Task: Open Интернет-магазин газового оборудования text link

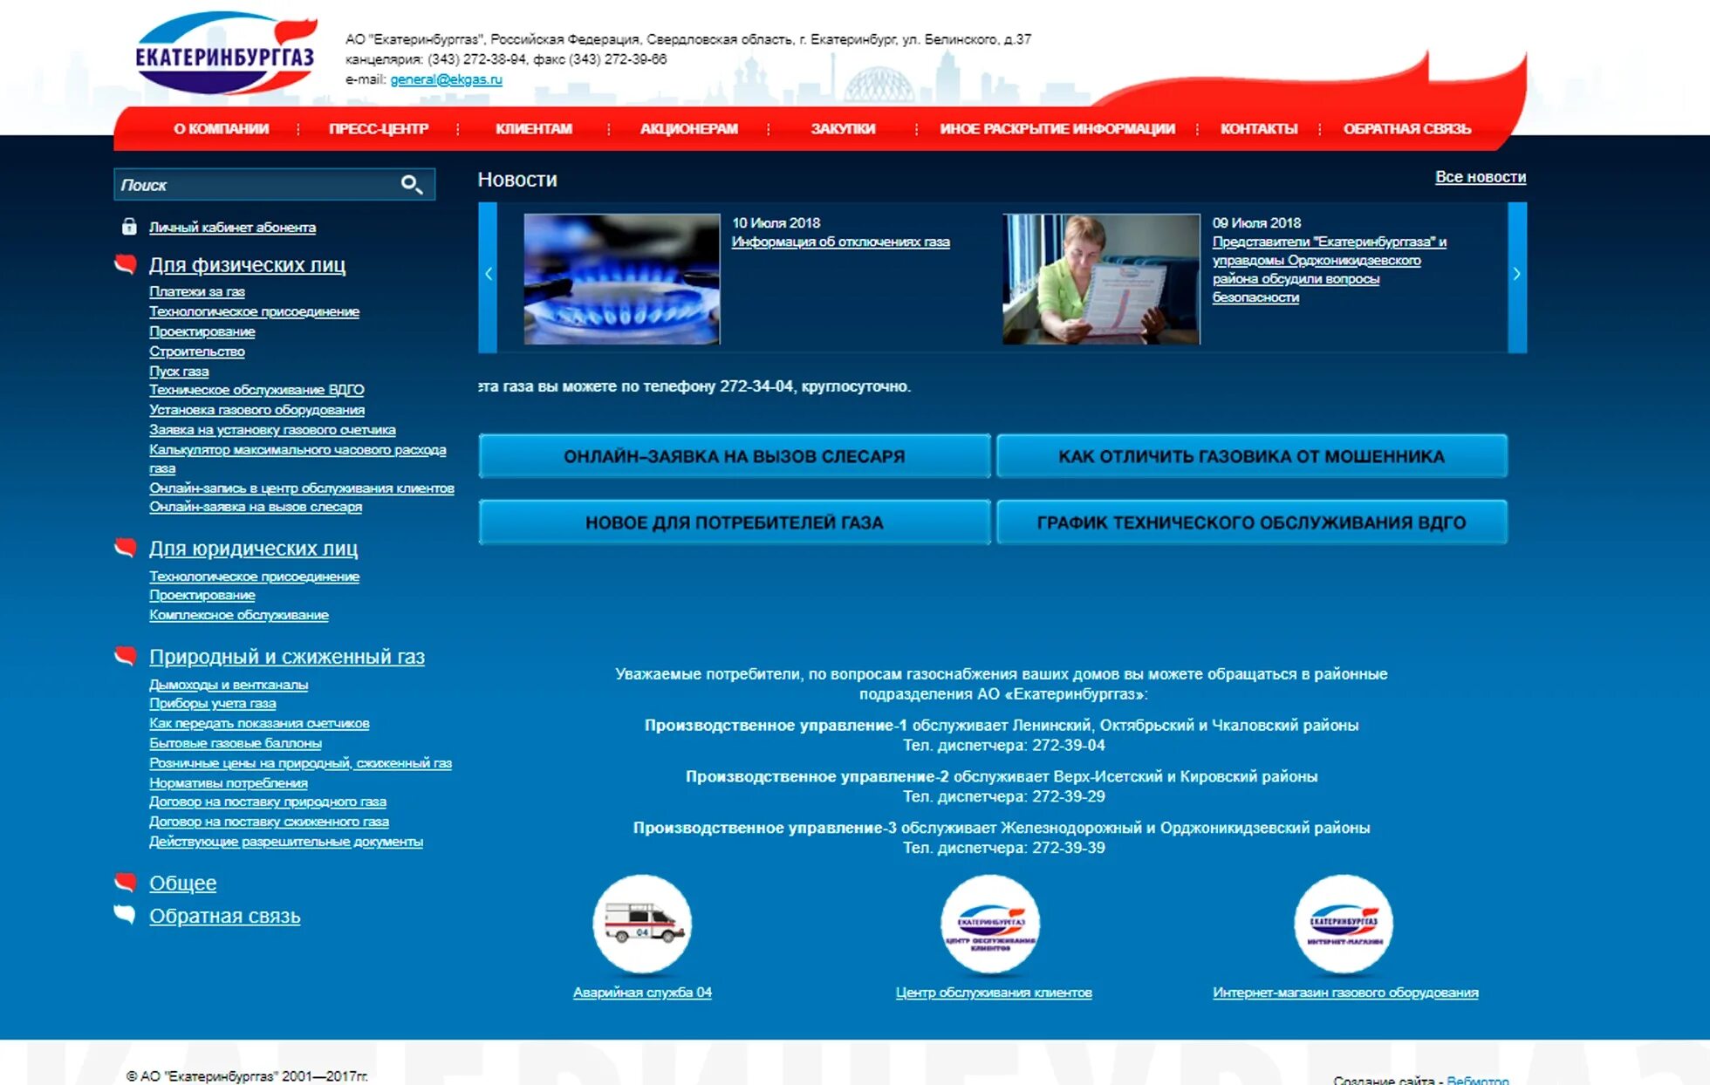Action: point(1345,993)
